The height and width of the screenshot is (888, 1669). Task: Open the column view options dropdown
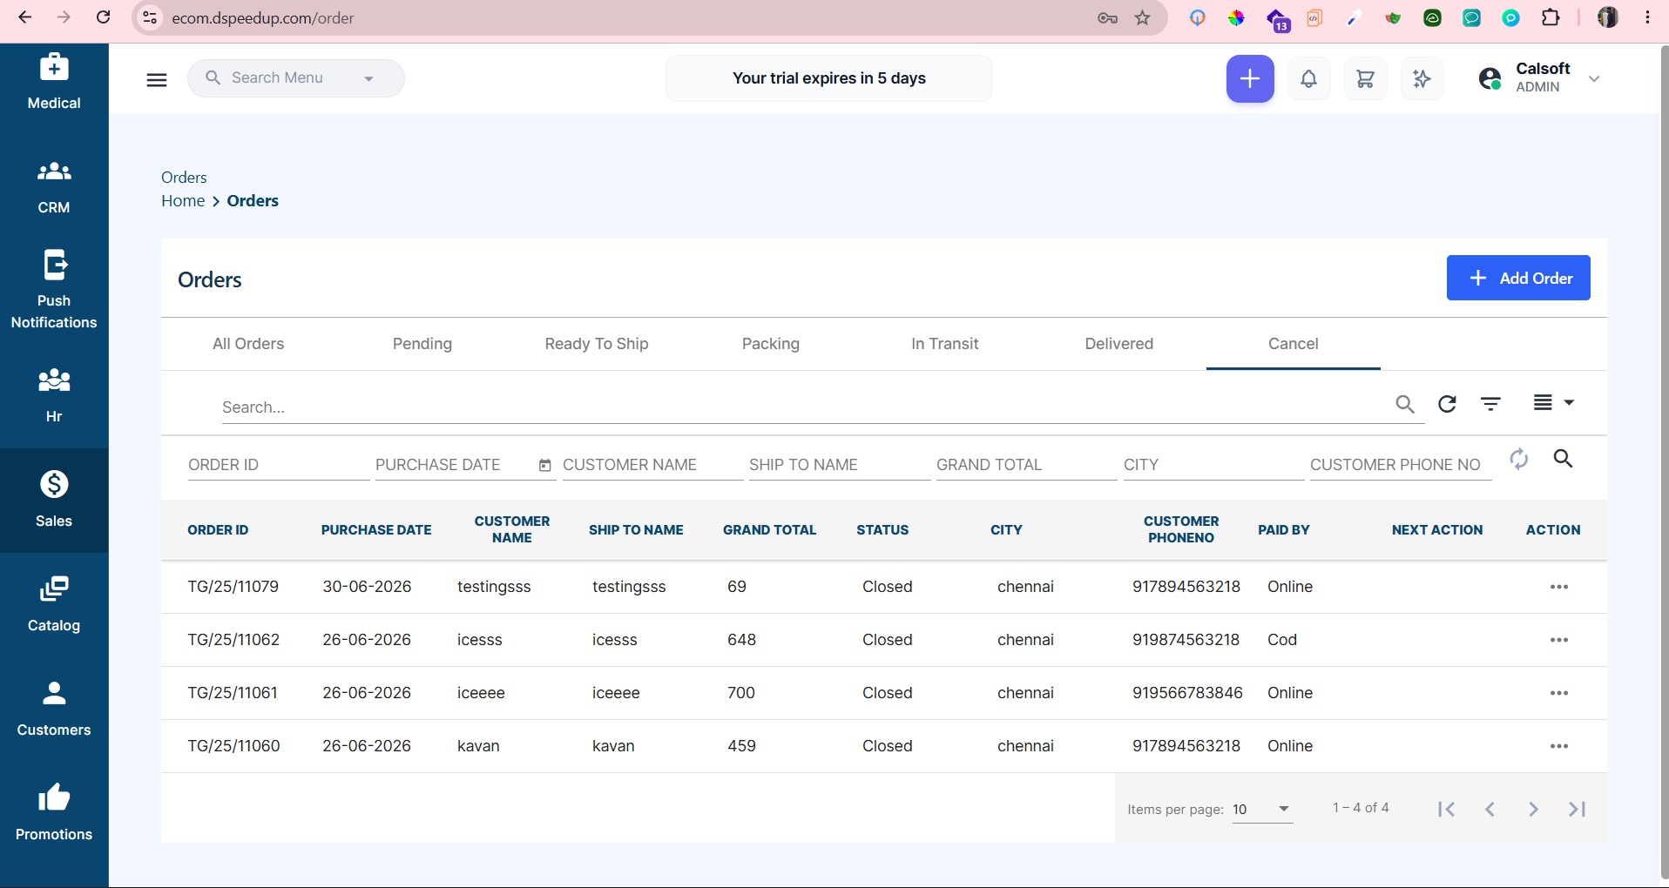point(1553,402)
